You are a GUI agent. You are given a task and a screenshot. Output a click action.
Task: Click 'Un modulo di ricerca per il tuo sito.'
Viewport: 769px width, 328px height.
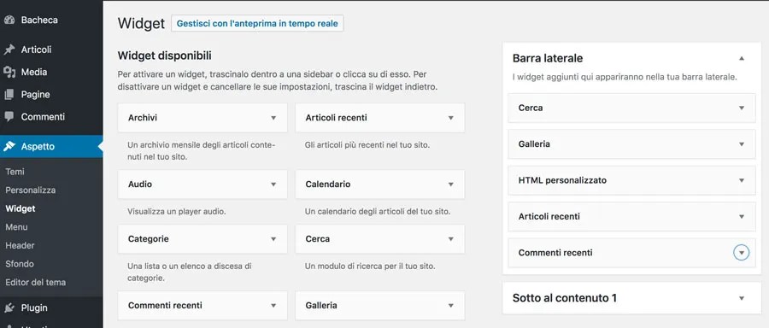point(370,266)
